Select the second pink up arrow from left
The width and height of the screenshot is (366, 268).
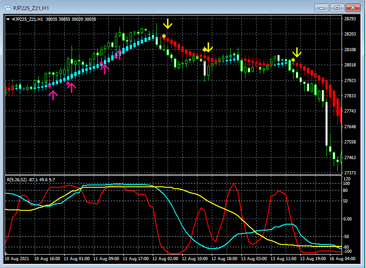72,88
